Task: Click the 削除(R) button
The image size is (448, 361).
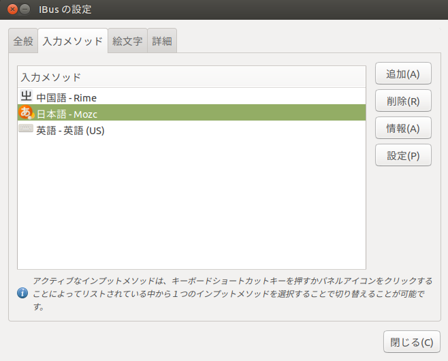Action: tap(403, 101)
